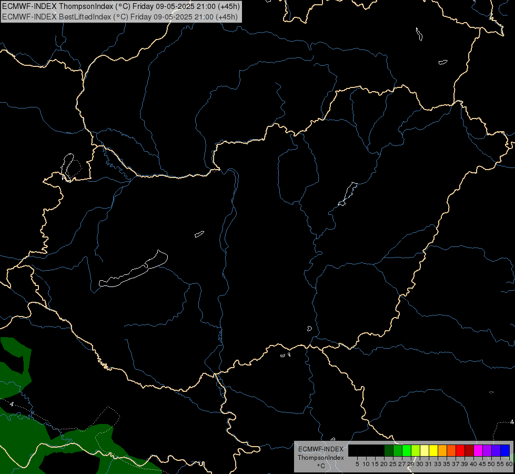Click the legend tick value 60
The image size is (515, 474).
[509, 464]
